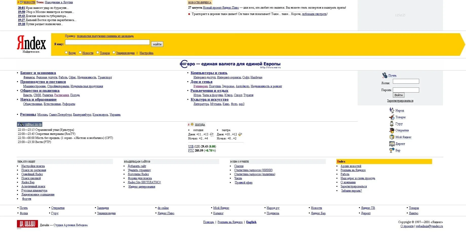Open the Культура и искусство category
The width and height of the screenshot is (466, 234).
(x=209, y=100)
